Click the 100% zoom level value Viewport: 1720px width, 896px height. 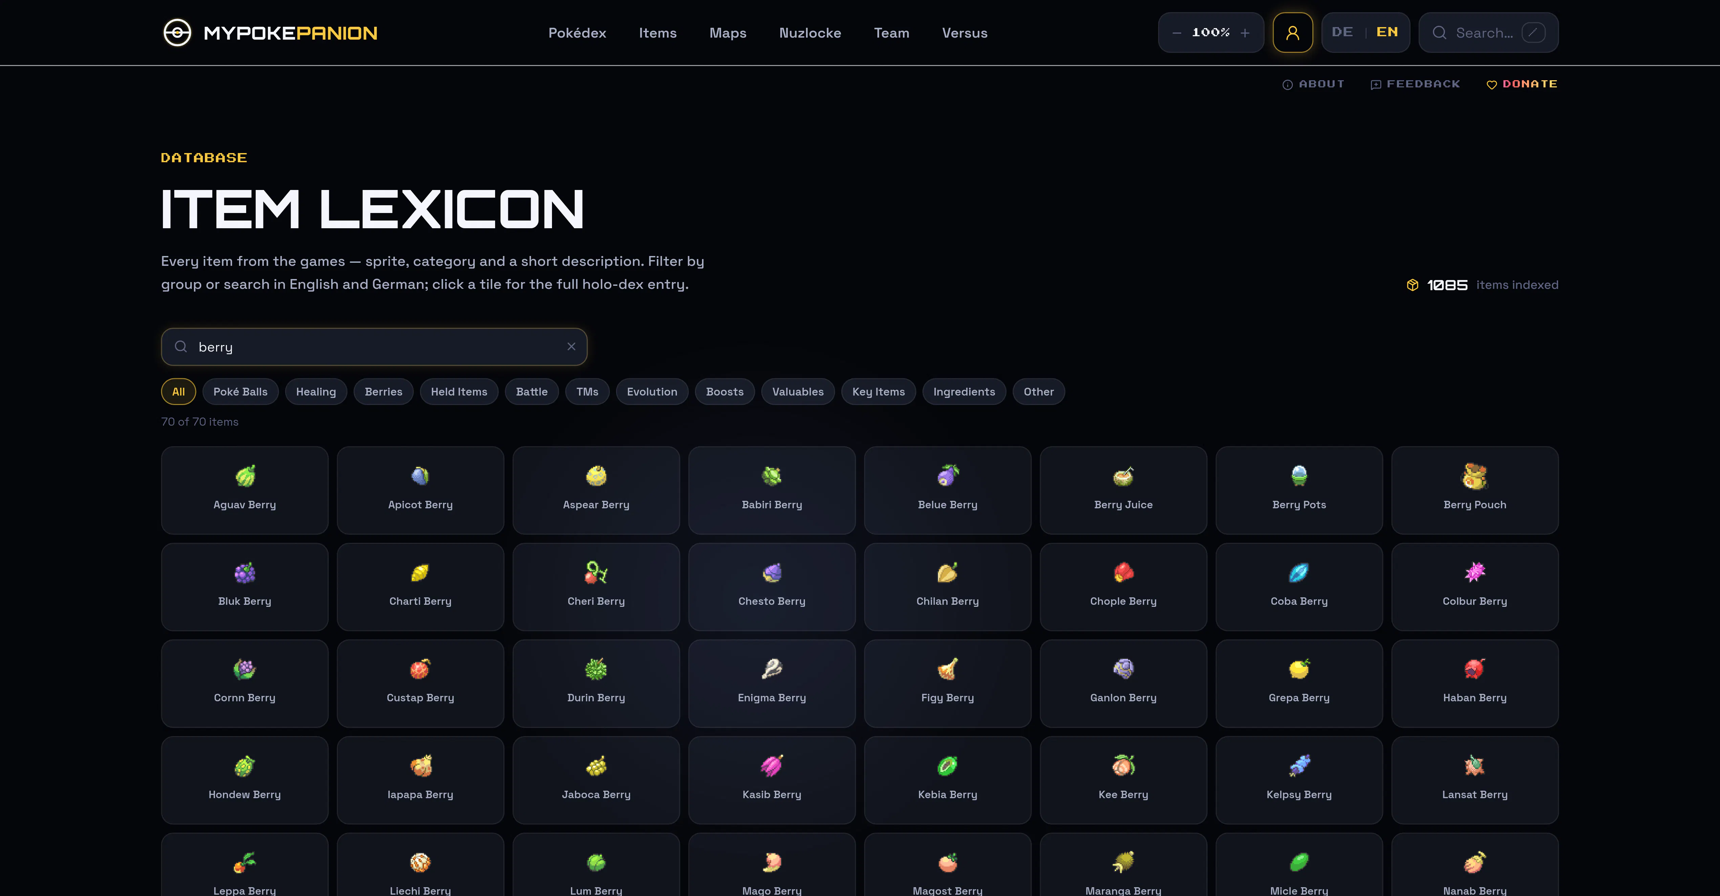tap(1211, 33)
